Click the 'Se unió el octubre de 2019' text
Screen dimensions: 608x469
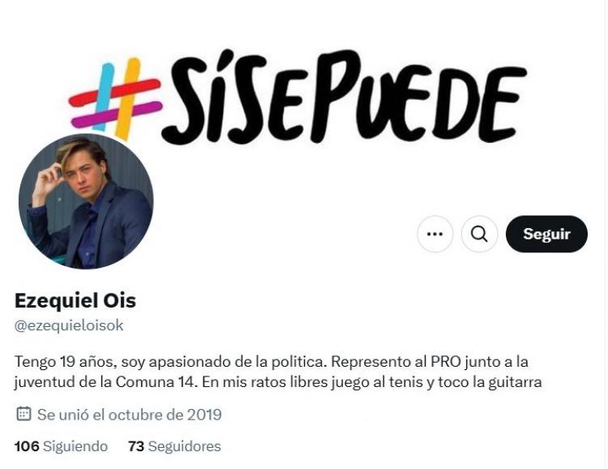point(130,415)
